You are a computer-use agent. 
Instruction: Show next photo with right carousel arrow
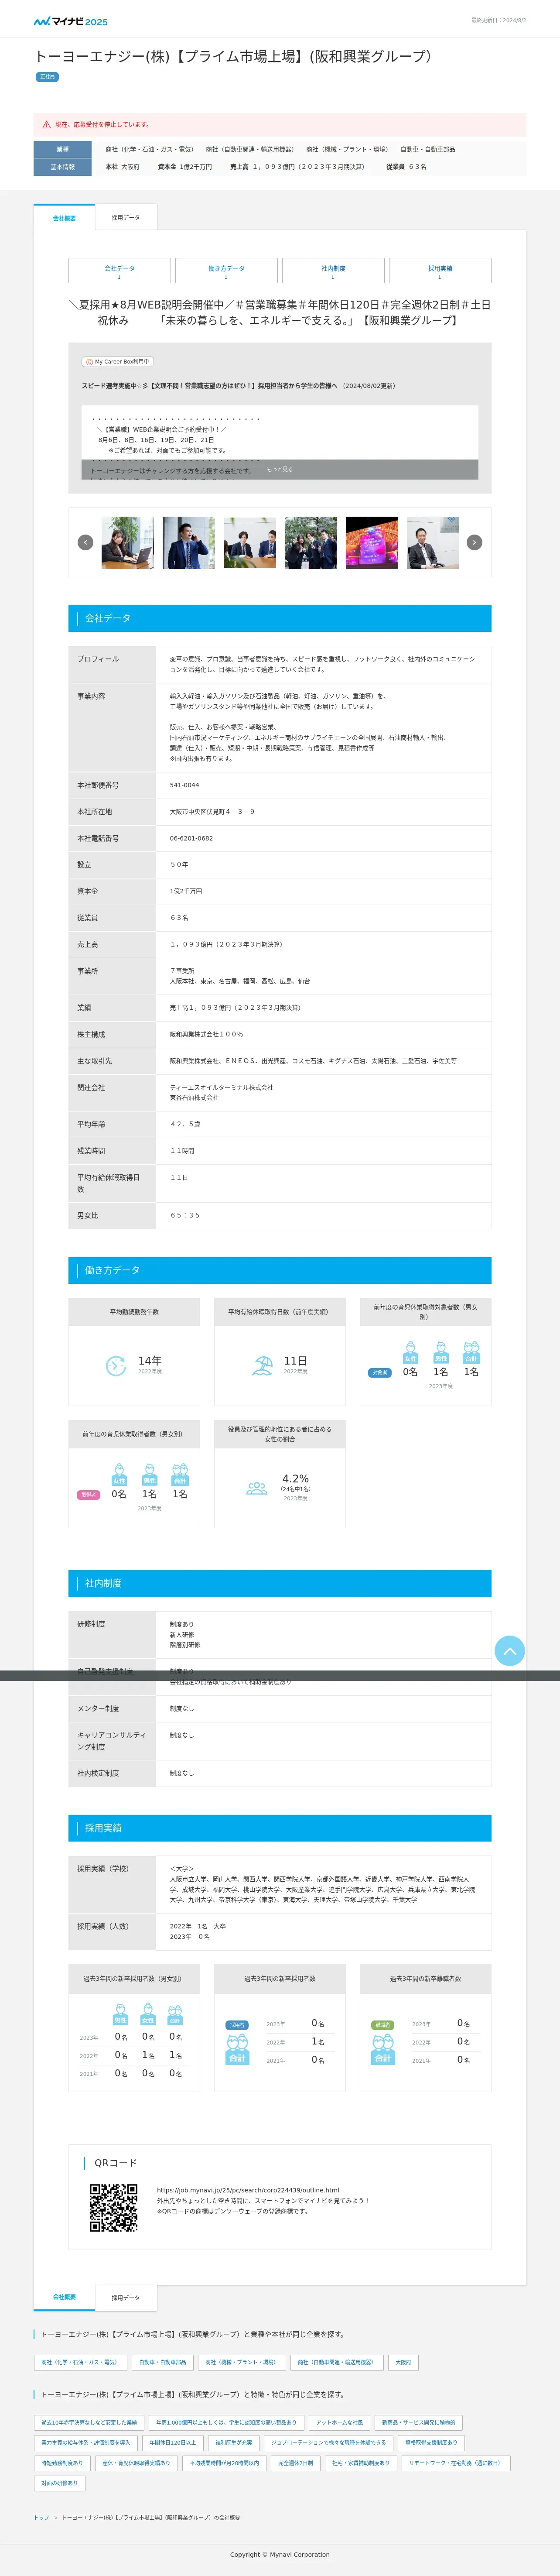coord(474,542)
